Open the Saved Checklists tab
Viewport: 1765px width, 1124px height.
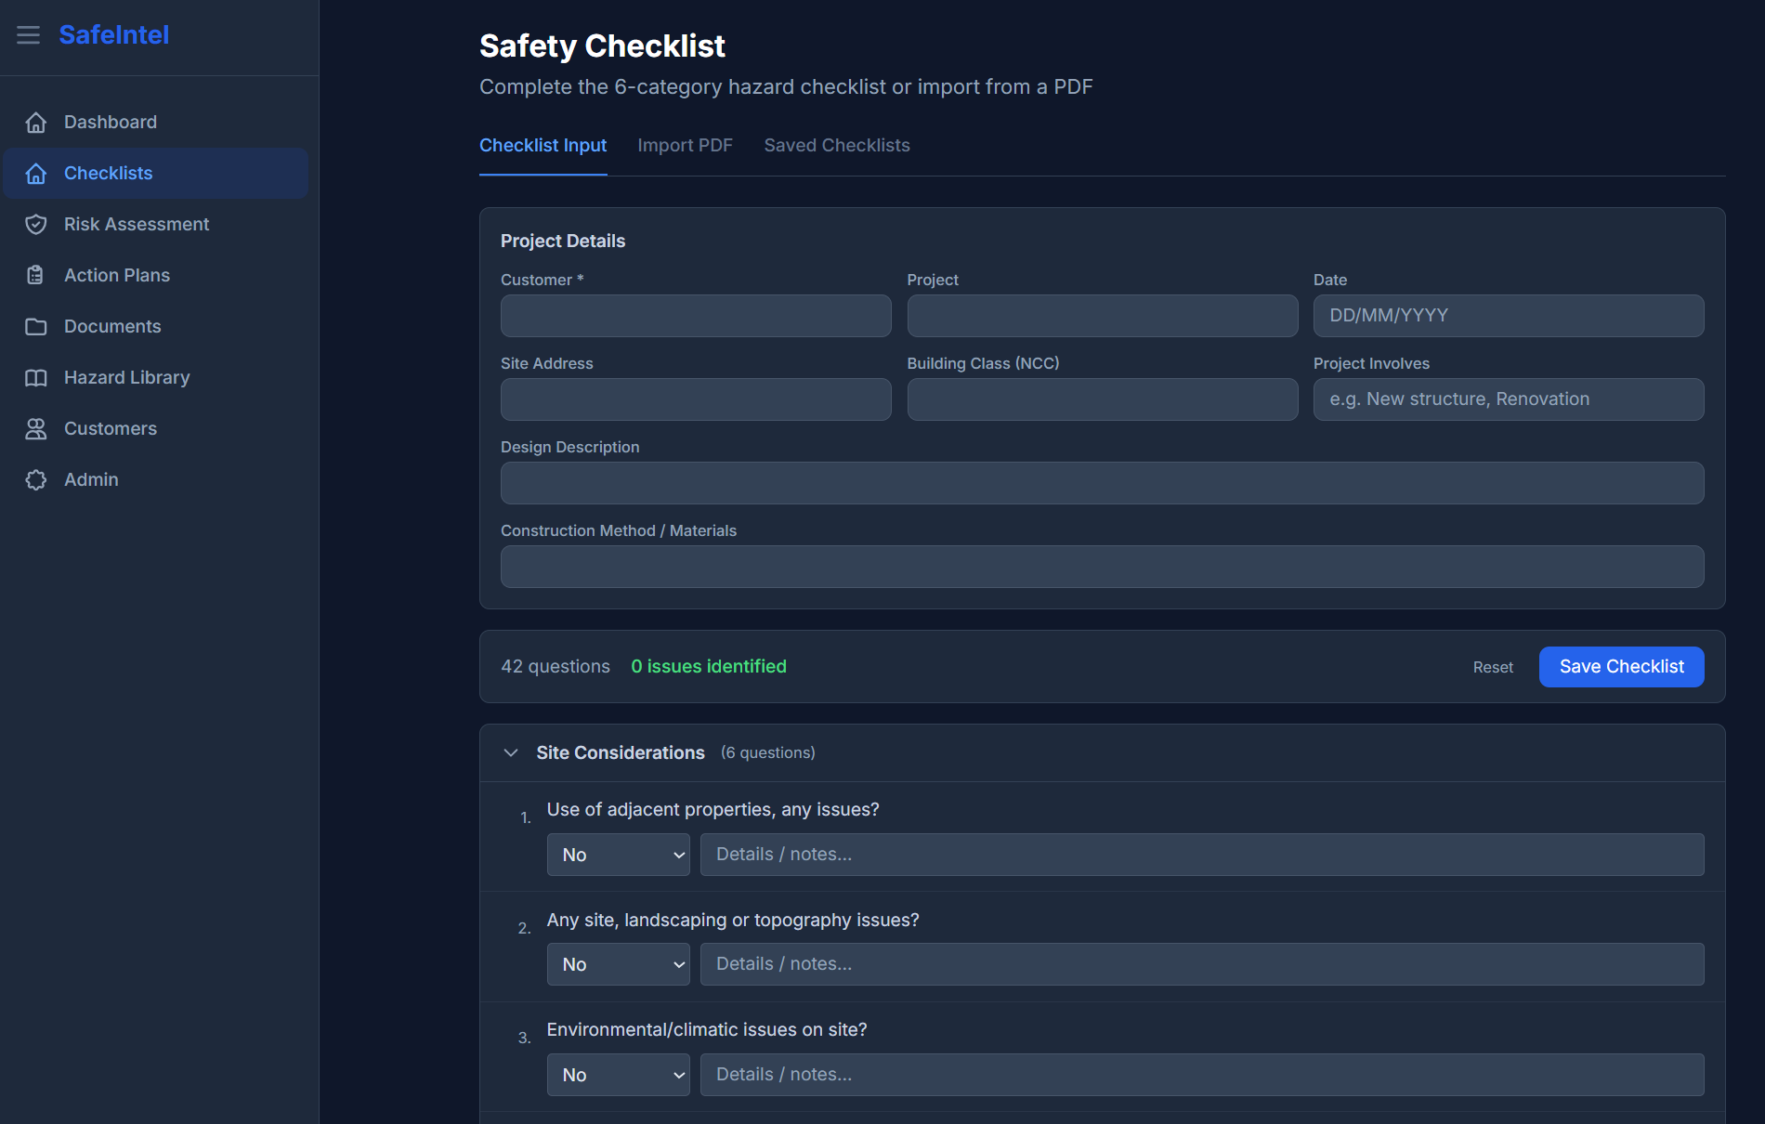point(837,145)
